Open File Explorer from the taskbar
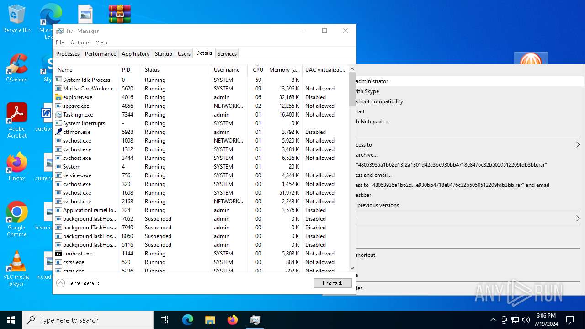585x329 pixels. (210, 320)
